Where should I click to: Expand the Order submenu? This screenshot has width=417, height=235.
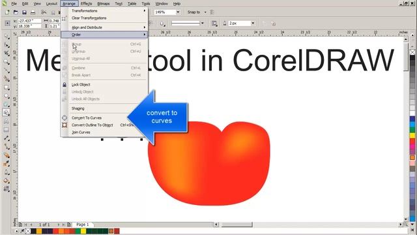(104, 35)
